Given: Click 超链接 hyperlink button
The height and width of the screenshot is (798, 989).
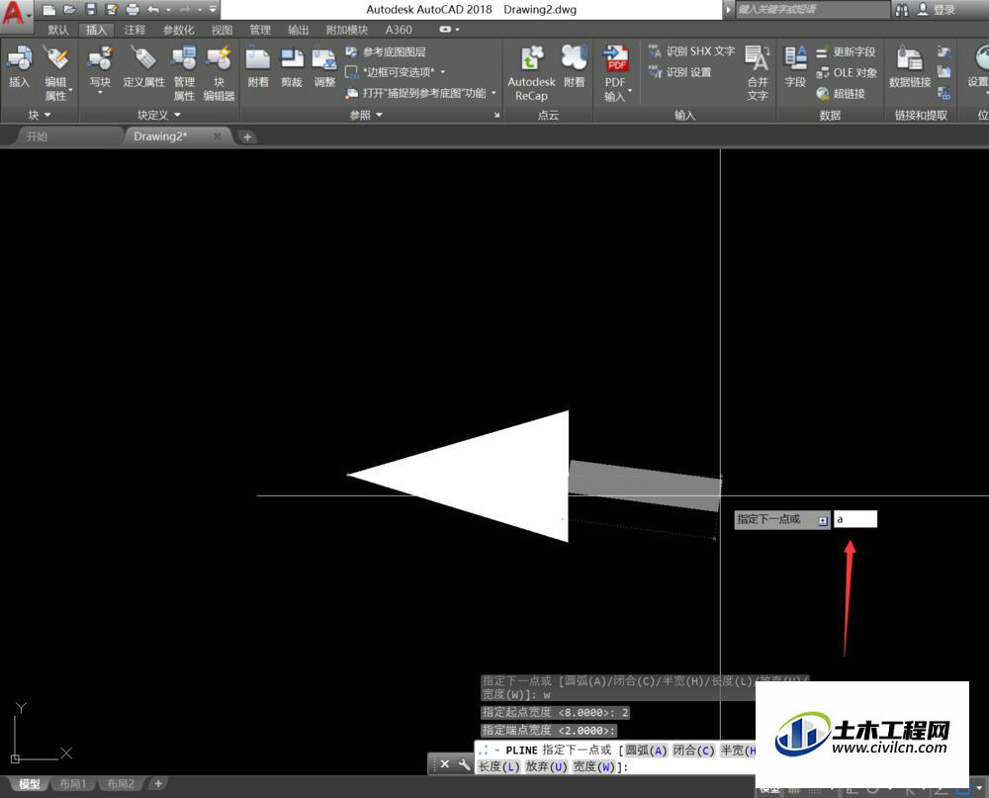Looking at the screenshot, I should coord(840,93).
